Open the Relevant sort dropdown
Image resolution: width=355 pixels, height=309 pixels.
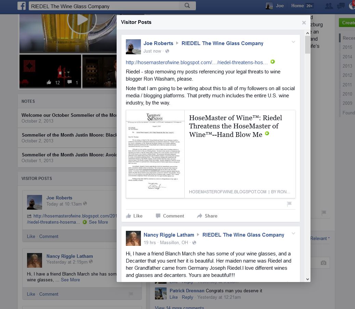pos(320,238)
